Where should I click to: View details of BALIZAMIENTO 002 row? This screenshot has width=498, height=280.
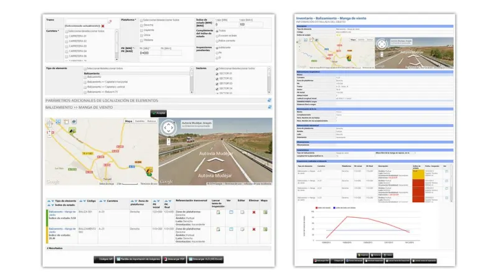tap(231, 229)
